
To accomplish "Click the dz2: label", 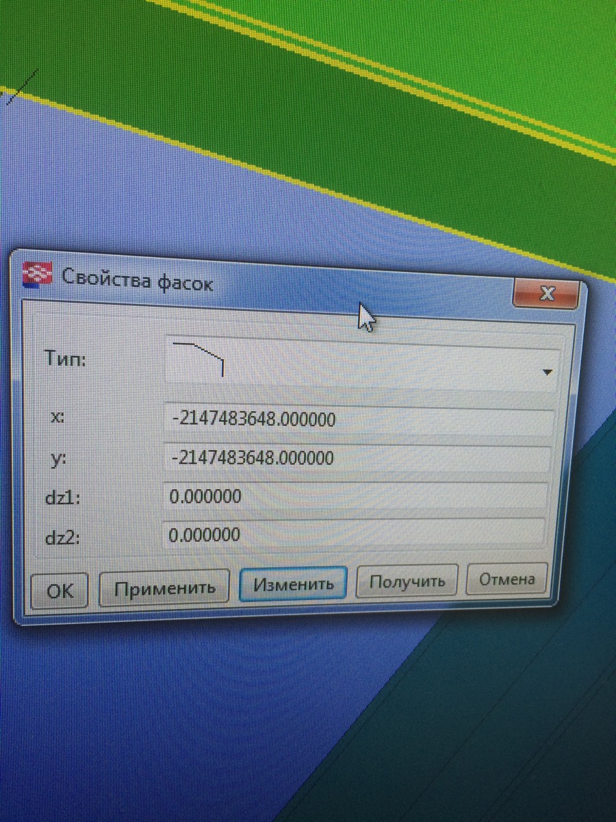I will pos(62,537).
